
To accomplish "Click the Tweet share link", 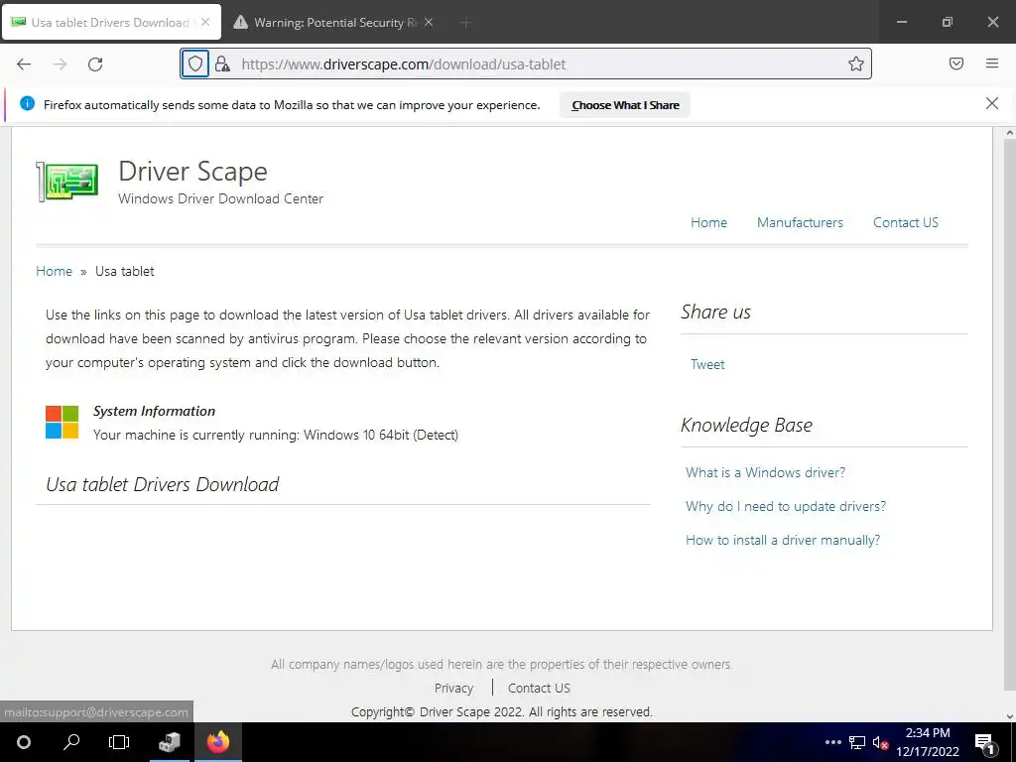I will [706, 364].
